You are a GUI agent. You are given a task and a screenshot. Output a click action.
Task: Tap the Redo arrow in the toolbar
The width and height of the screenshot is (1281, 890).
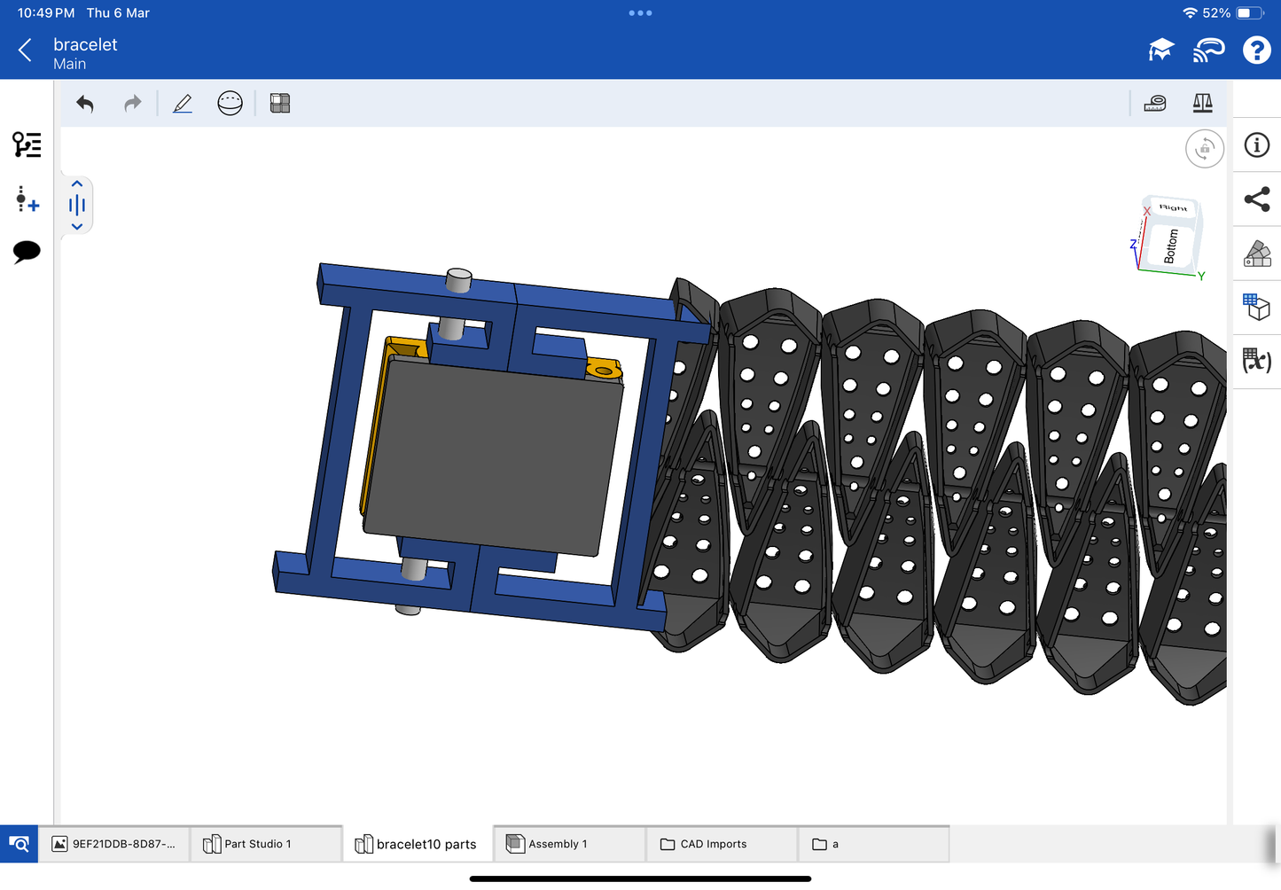tap(132, 104)
